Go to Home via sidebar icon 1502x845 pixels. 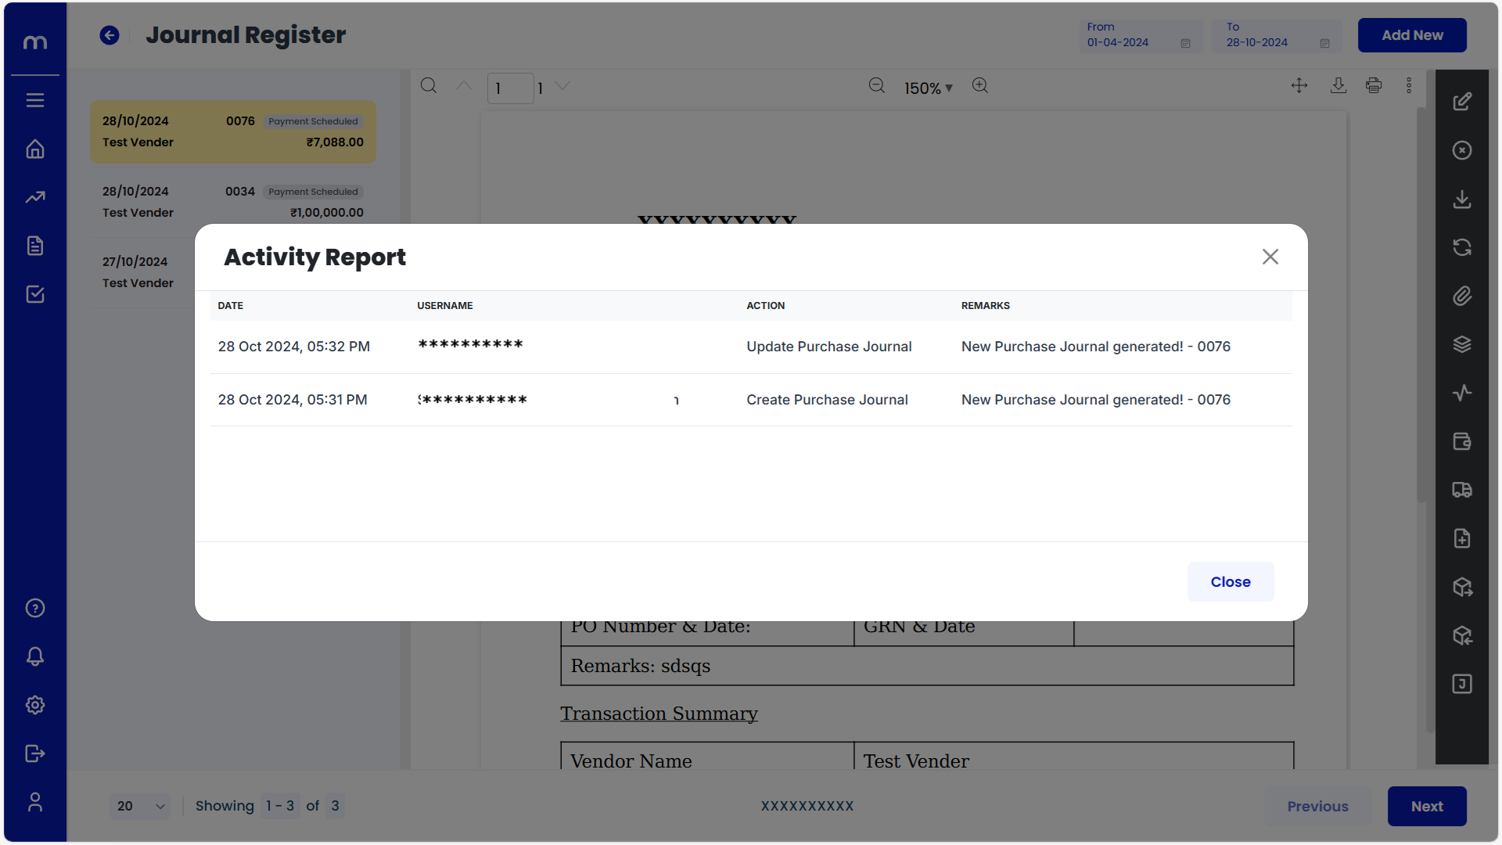tap(35, 149)
